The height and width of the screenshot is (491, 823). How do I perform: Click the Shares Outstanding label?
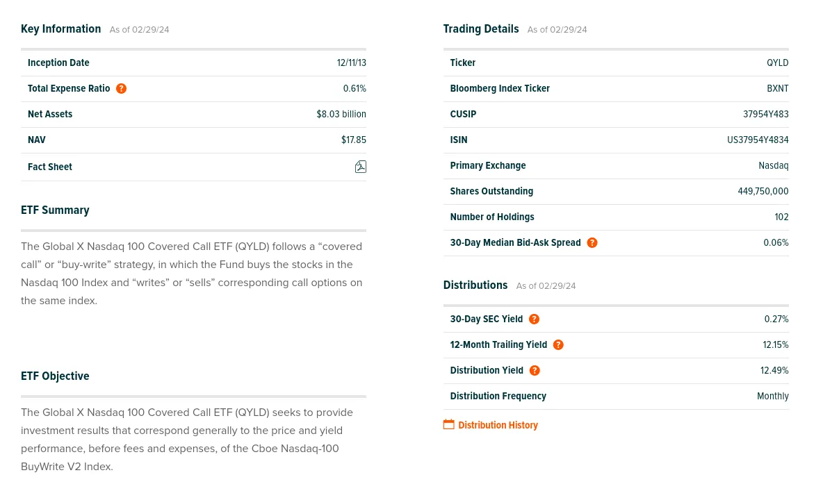491,192
